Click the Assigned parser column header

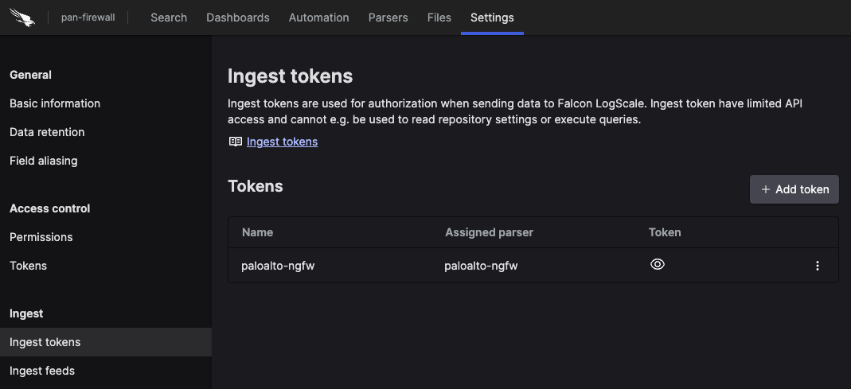[489, 232]
